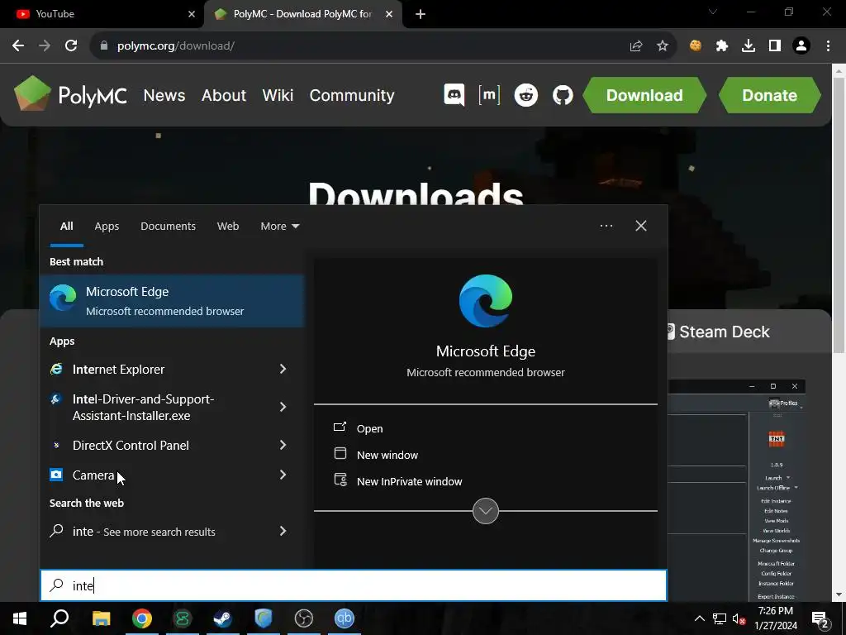Expand Internet Explorer result arrow
The width and height of the screenshot is (846, 635).
click(x=283, y=369)
